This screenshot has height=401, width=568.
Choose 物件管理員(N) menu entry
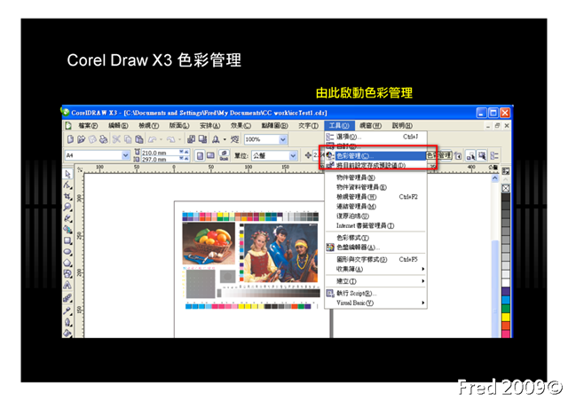click(x=375, y=177)
